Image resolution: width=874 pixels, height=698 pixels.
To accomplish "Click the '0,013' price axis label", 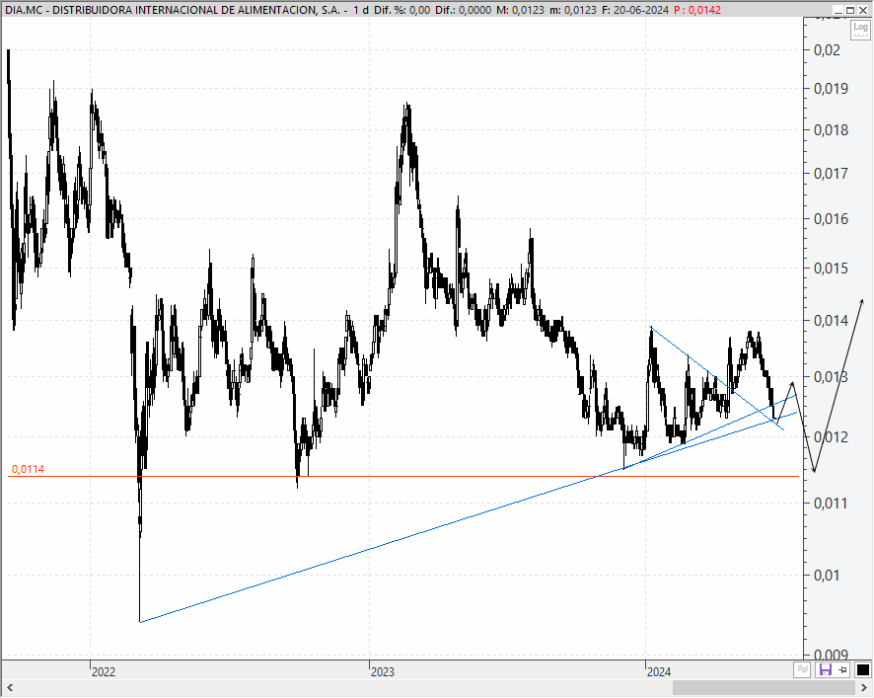I will point(831,376).
